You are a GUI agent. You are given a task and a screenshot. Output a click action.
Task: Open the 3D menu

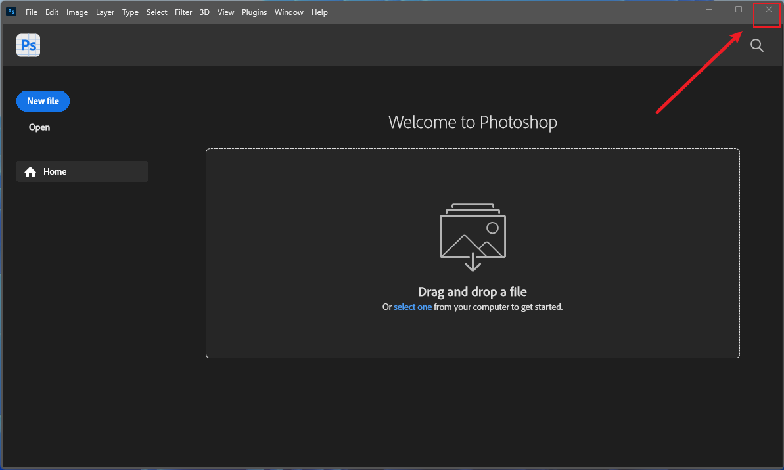pos(204,12)
